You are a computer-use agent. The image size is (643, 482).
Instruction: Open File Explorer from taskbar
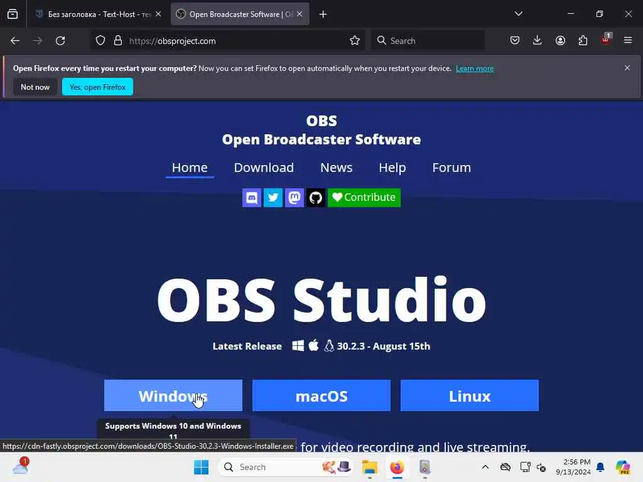[369, 467]
